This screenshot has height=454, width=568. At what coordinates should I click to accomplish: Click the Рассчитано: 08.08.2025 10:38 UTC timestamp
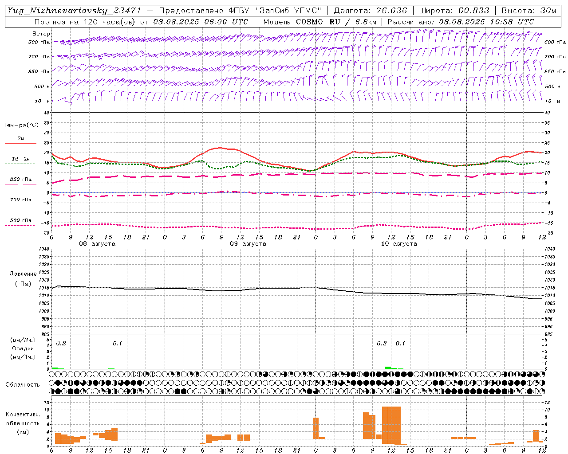[x=461, y=22]
